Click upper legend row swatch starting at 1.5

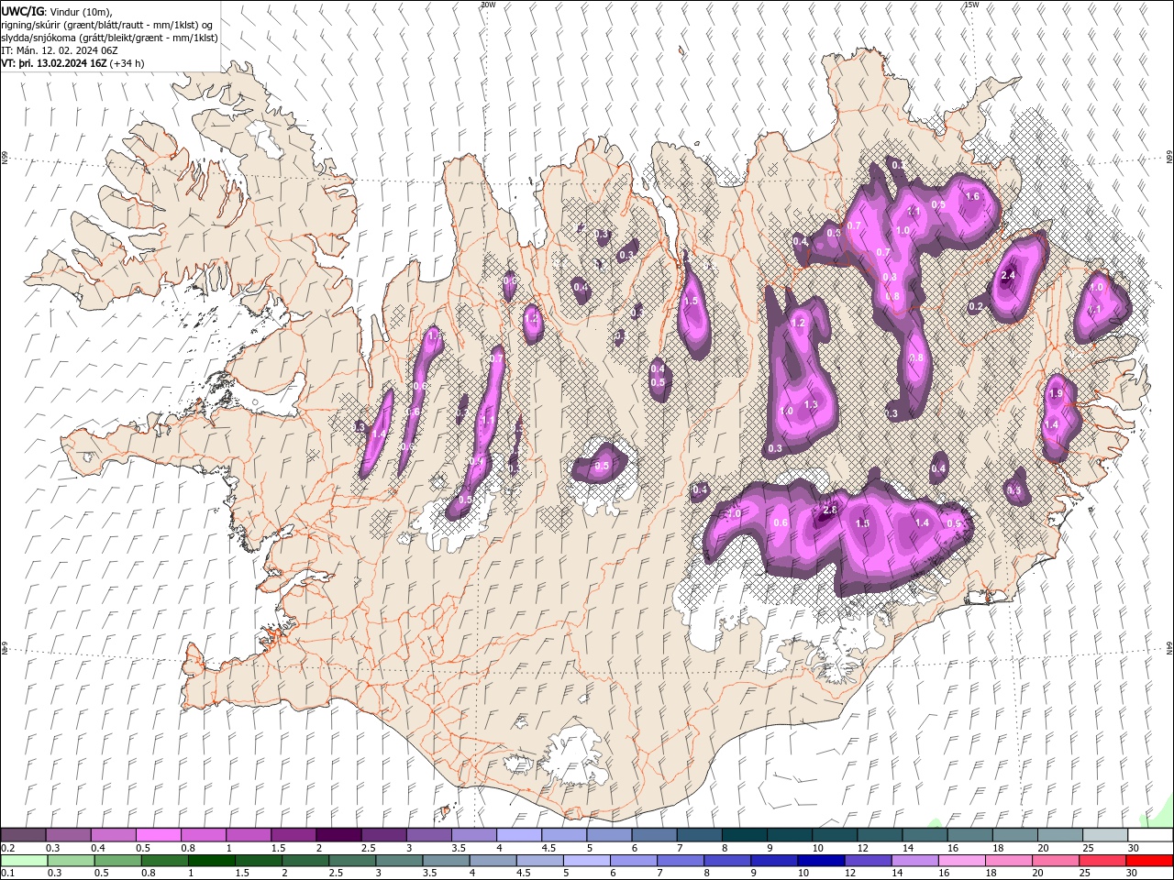(x=293, y=835)
